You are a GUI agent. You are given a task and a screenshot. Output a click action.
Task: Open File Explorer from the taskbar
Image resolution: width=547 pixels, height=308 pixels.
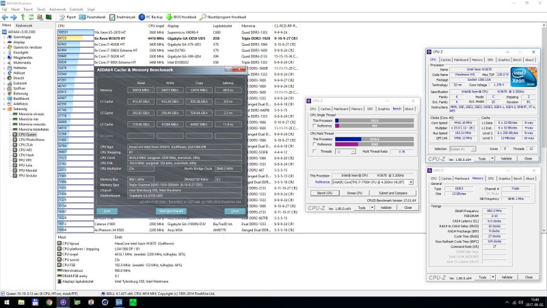coord(21,303)
